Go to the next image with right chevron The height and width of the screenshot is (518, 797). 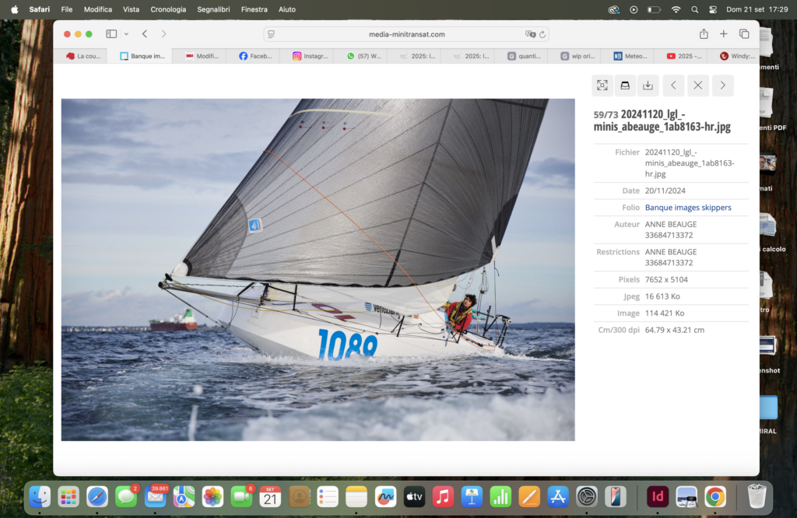point(722,86)
